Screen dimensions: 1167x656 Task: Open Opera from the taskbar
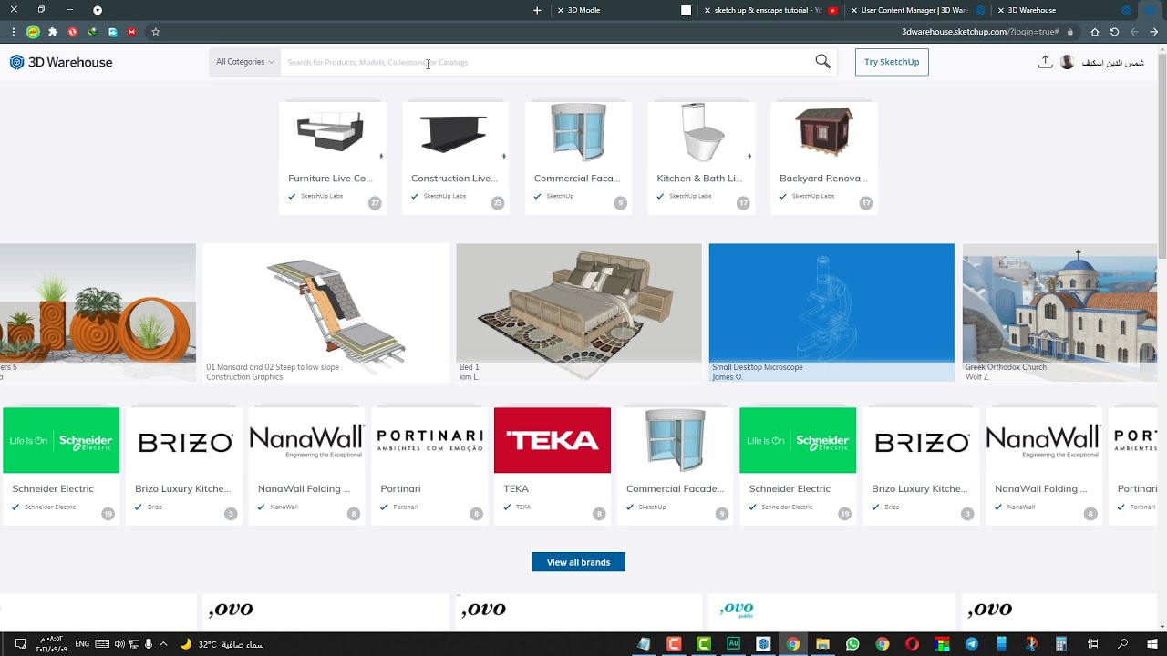coord(912,644)
